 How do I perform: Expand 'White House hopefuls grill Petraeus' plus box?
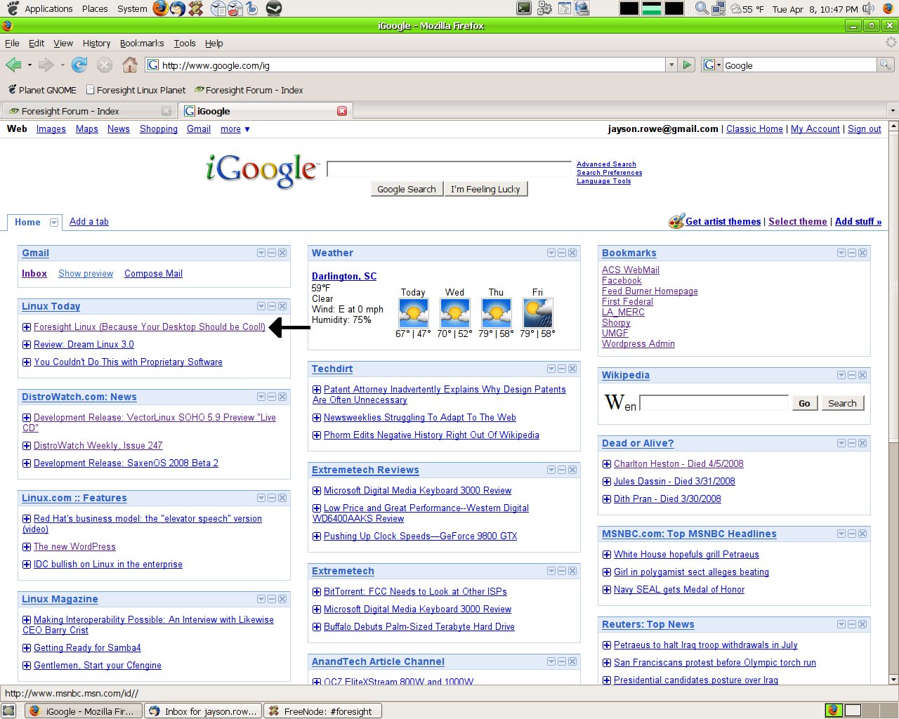(607, 554)
